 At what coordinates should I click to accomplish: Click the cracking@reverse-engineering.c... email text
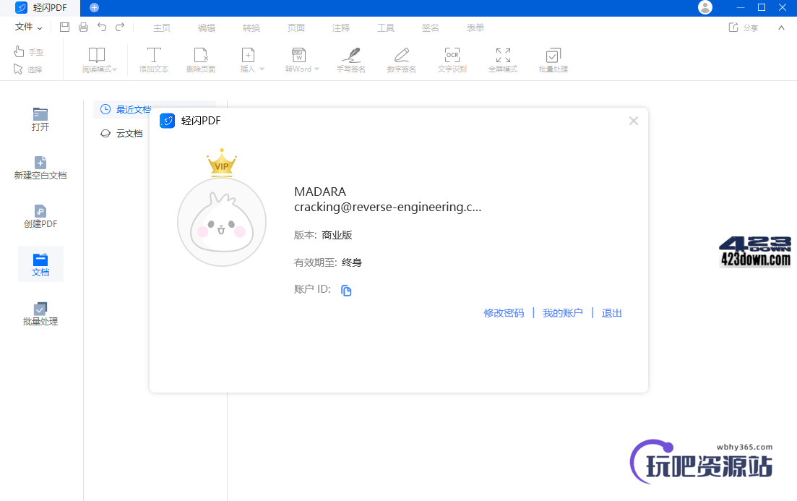(x=387, y=207)
